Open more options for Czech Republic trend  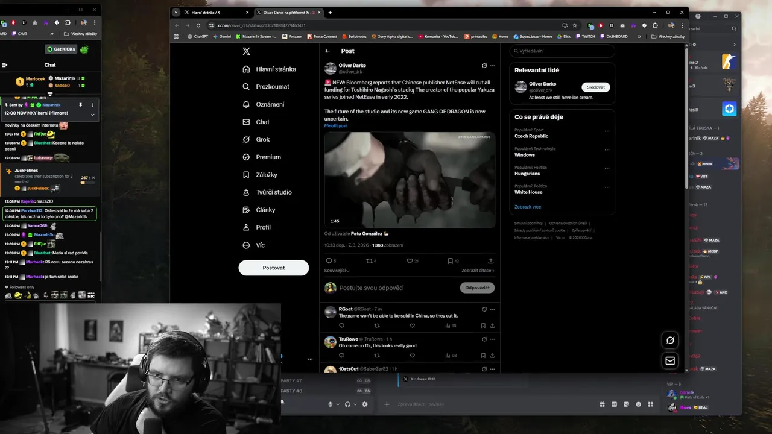(607, 131)
